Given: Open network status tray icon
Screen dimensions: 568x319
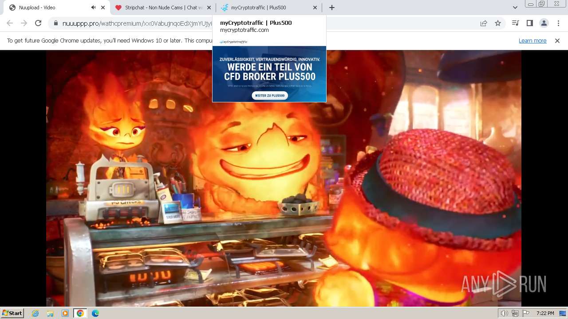Looking at the screenshot, I should [515, 313].
